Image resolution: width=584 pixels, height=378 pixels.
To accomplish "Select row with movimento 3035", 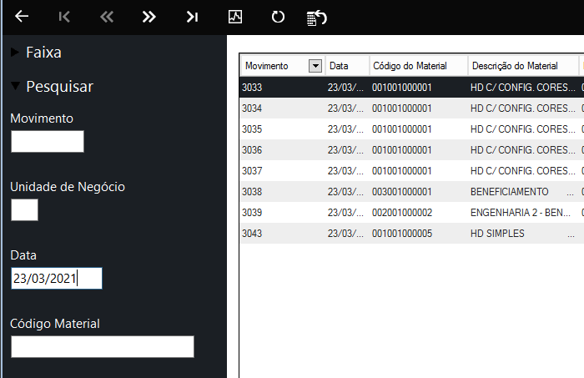I will tap(412, 129).
